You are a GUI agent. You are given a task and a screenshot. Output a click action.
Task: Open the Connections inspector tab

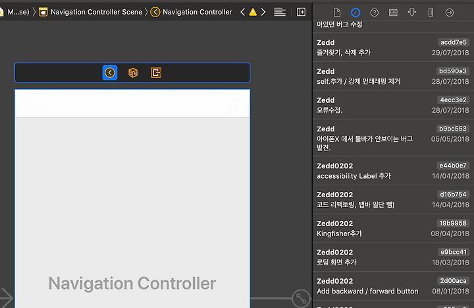click(450, 13)
